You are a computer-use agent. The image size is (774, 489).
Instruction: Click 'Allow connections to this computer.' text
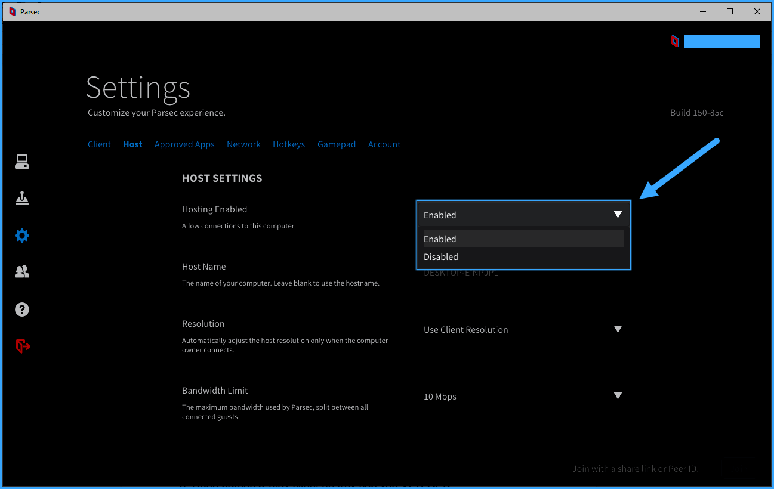point(239,226)
